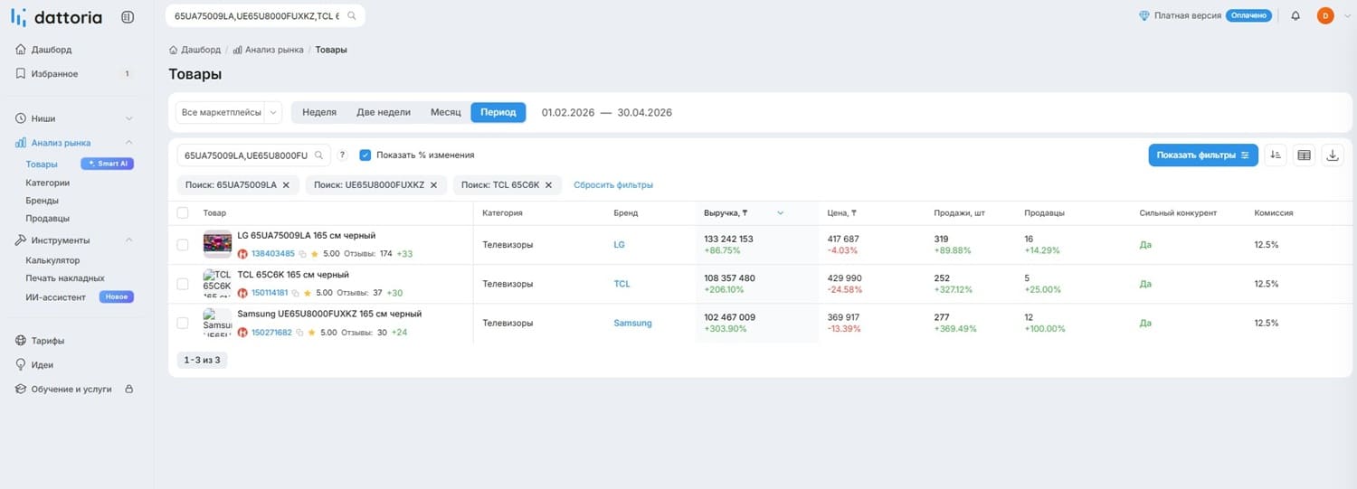
Task: Open user avatar D menu
Action: click(1325, 15)
